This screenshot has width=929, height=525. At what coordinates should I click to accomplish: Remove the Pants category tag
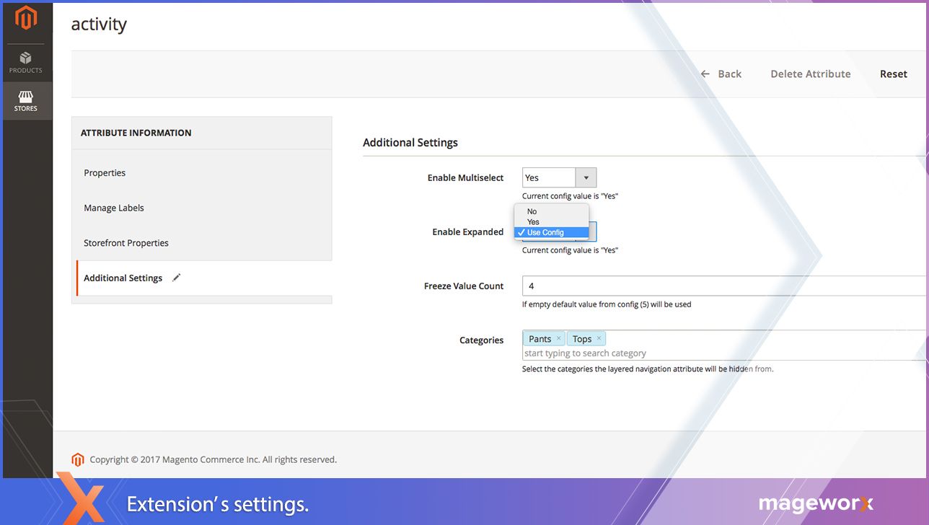coord(558,338)
